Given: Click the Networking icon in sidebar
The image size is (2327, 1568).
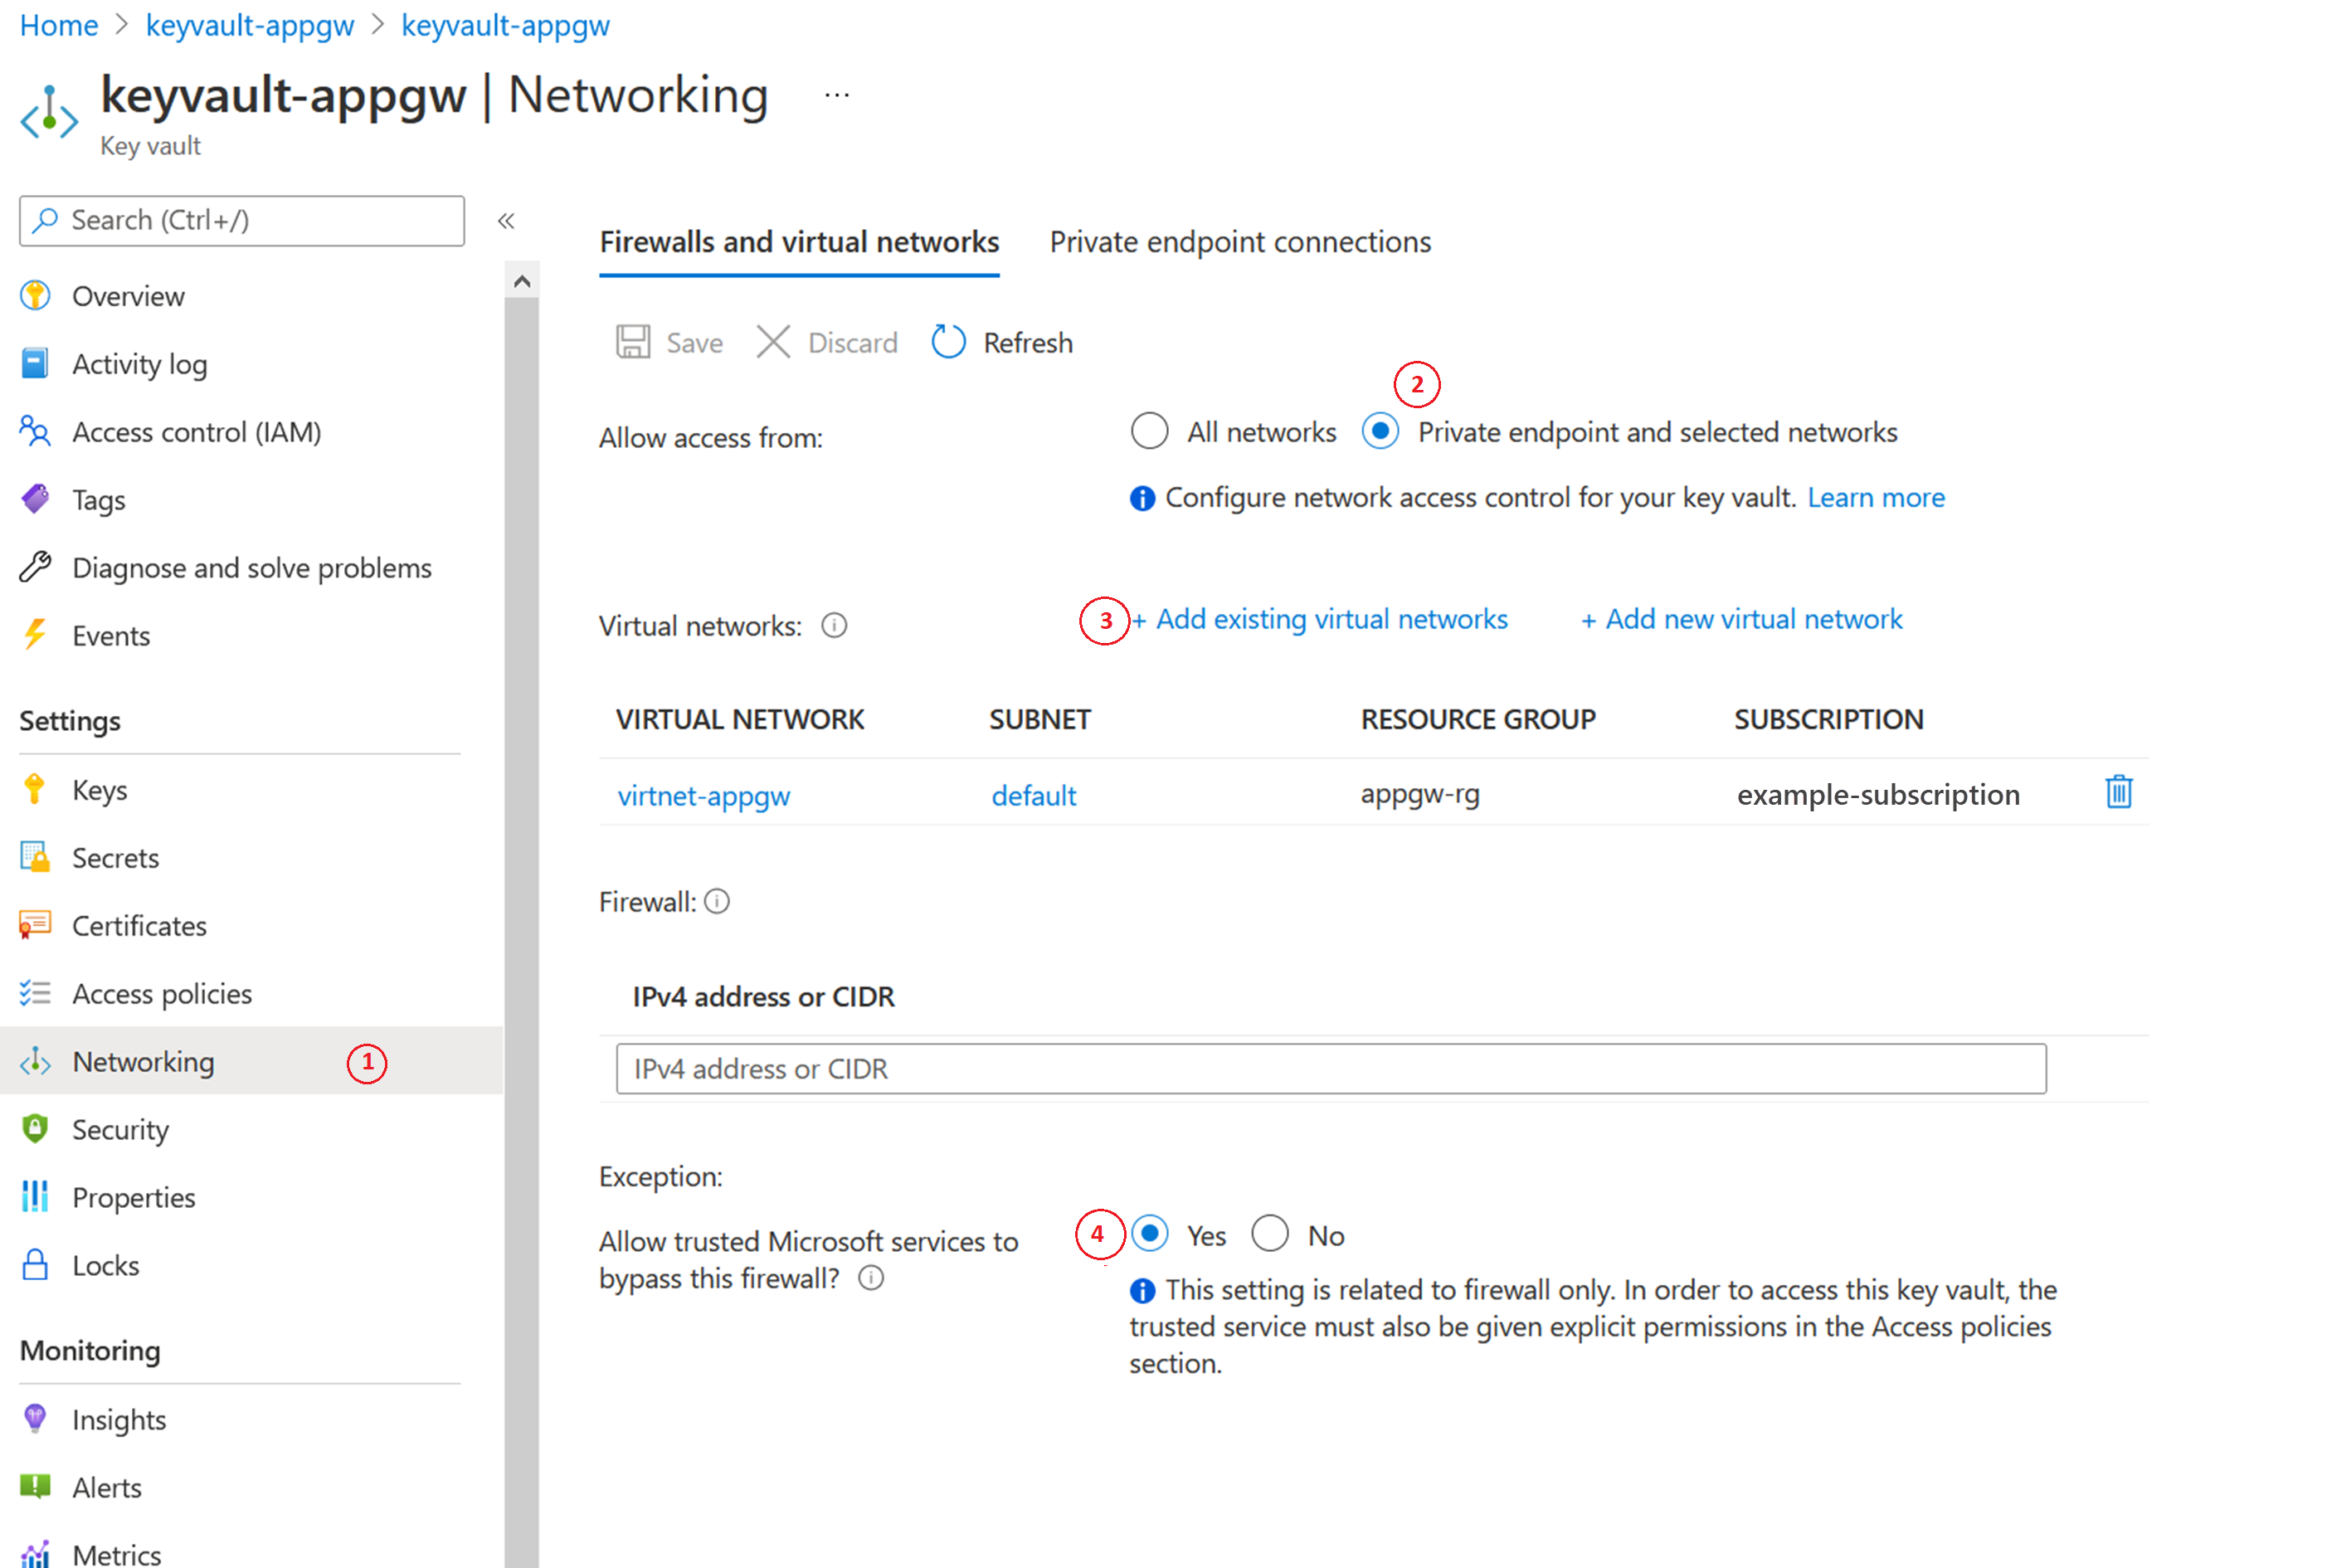Looking at the screenshot, I should click(x=38, y=1060).
